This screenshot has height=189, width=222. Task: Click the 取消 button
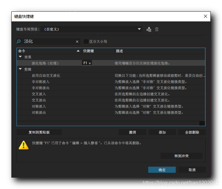[x=192, y=170]
